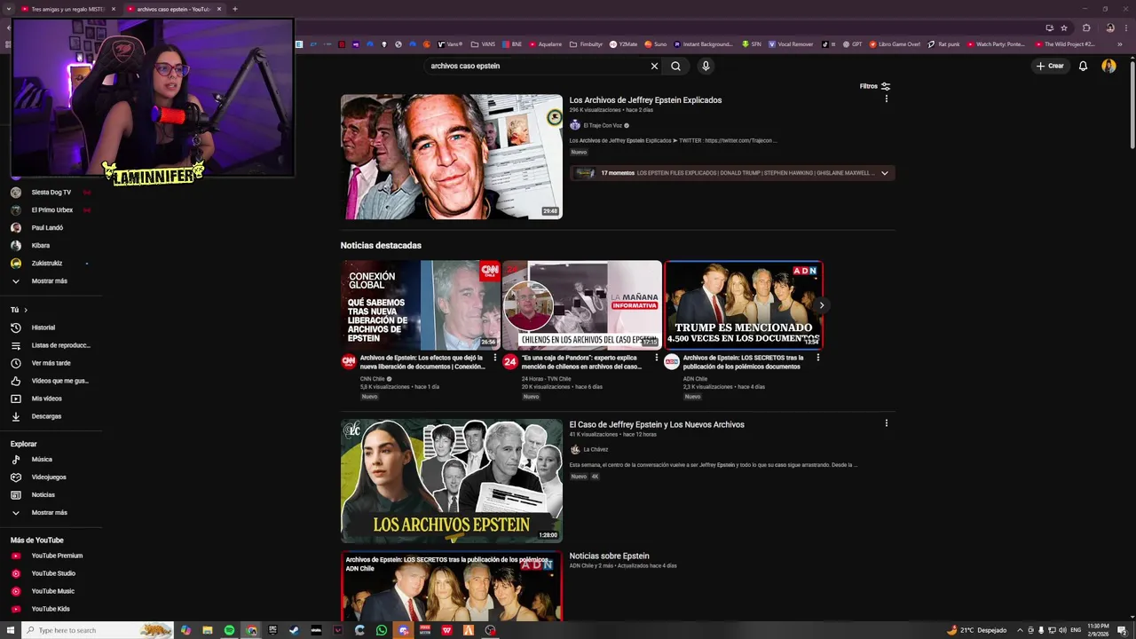The image size is (1136, 639).
Task: Clear the search field with the X
Action: 654,66
